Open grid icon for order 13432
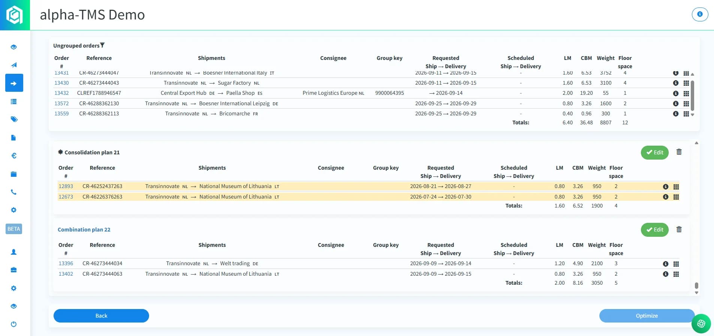 click(686, 93)
